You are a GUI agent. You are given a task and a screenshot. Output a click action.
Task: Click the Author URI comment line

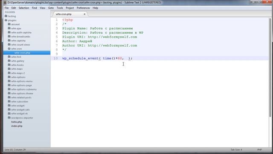(99, 45)
